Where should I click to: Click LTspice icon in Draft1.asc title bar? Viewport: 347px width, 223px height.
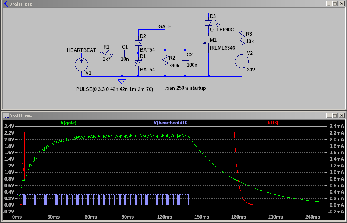click(x=6, y=4)
